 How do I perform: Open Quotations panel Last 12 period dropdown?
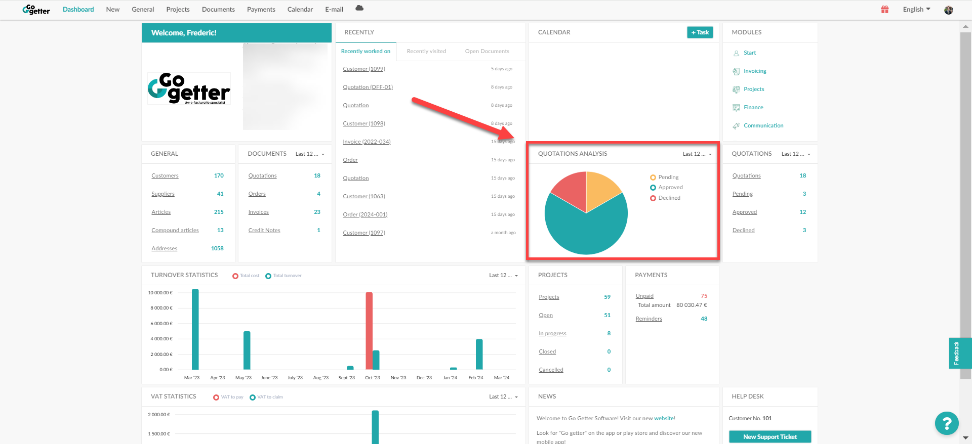(x=796, y=154)
